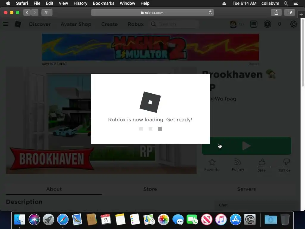Open the notifications feed icon in header

click(x=254, y=24)
